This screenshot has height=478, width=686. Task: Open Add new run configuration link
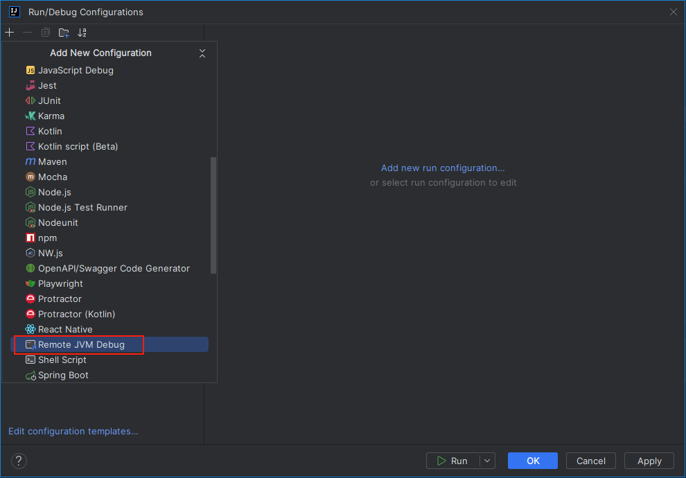coord(443,168)
